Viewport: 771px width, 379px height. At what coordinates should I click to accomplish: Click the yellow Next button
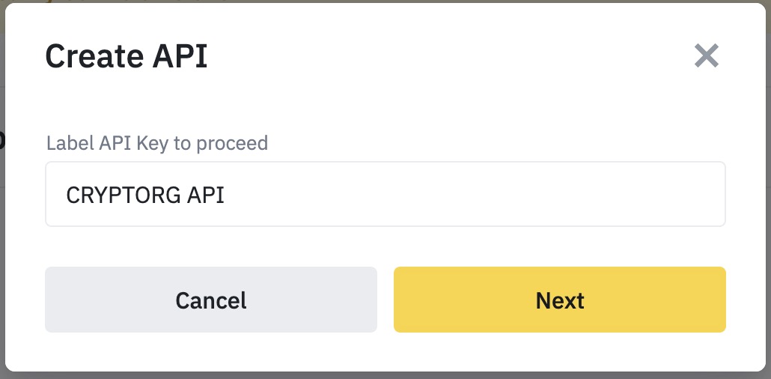[x=559, y=300]
